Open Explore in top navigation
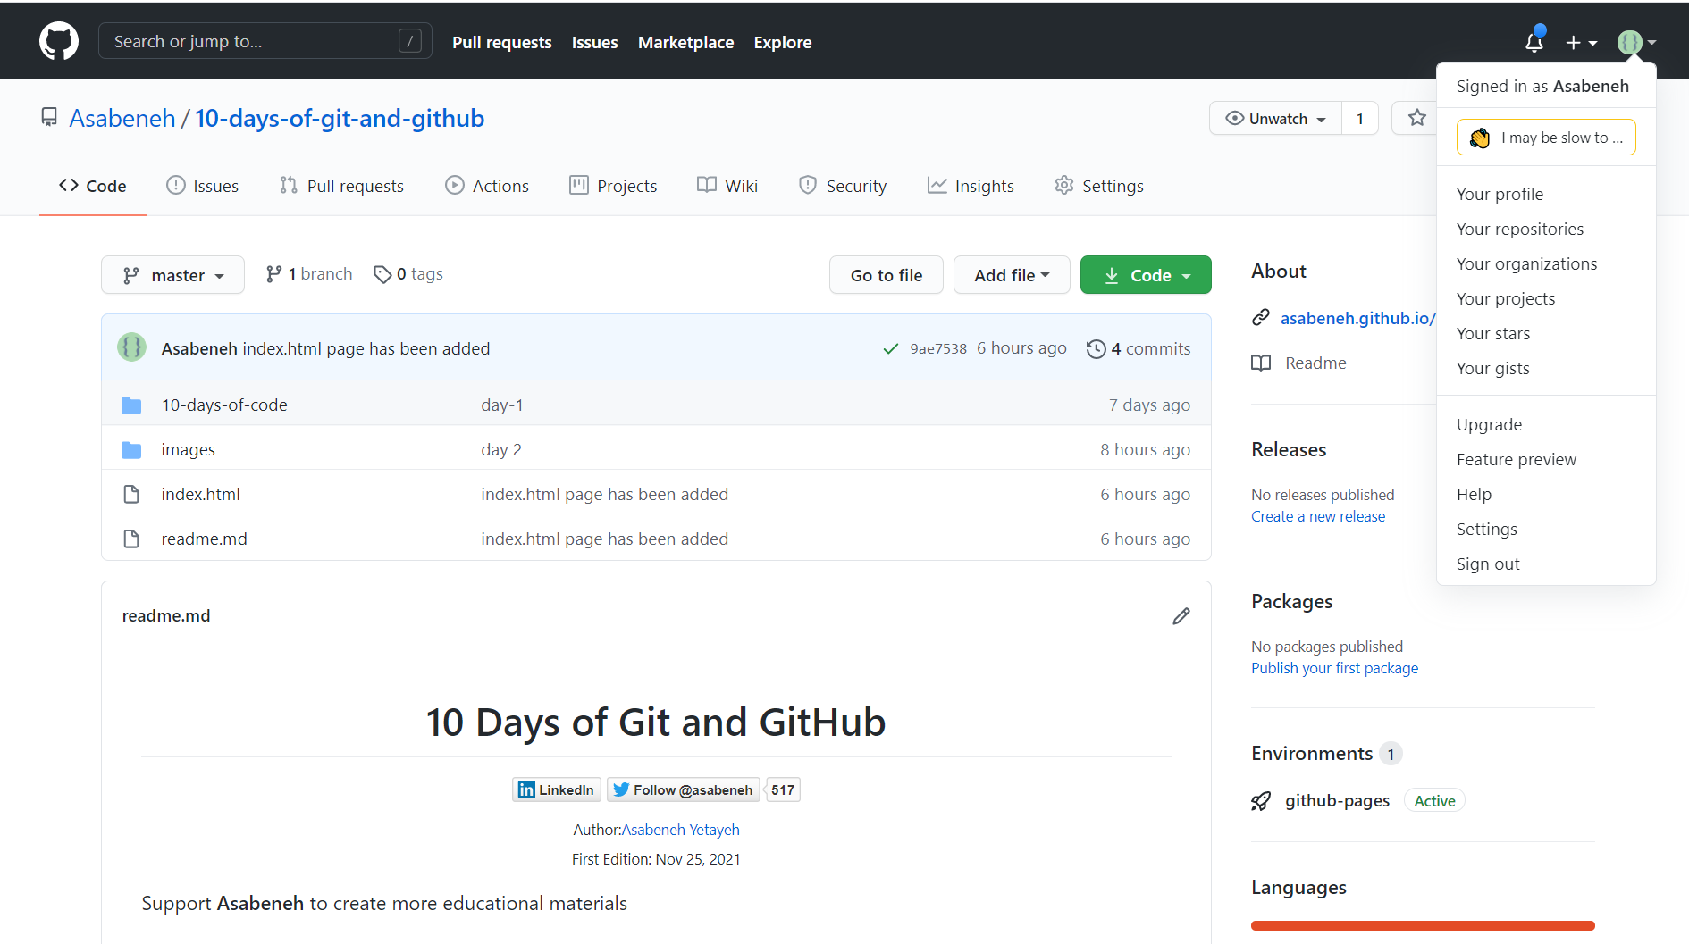This screenshot has width=1689, height=944. 783,42
